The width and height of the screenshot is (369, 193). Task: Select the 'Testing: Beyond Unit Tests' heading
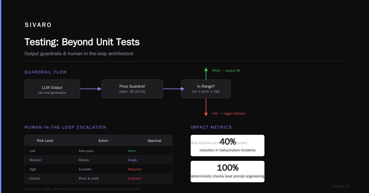click(x=82, y=42)
